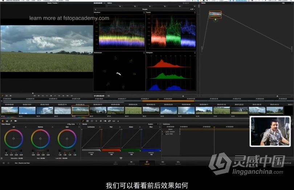Click the Saturation value field
The width and height of the screenshot is (294, 190).
pyautogui.click(x=21, y=158)
